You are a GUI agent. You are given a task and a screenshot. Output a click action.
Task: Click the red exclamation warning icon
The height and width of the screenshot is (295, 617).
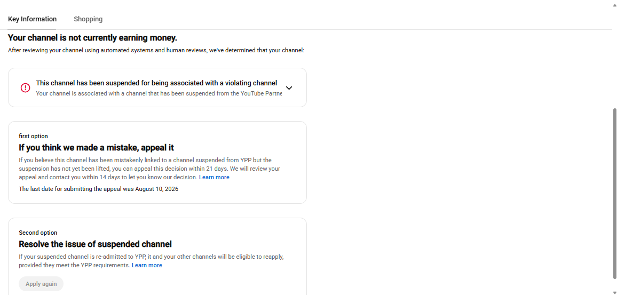click(x=25, y=87)
